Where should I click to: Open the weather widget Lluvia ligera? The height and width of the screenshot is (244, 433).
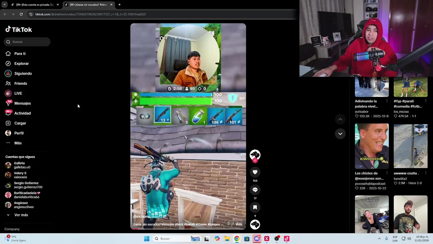click(15, 239)
